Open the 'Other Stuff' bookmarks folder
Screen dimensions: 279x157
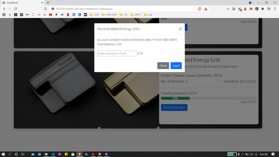point(109,15)
